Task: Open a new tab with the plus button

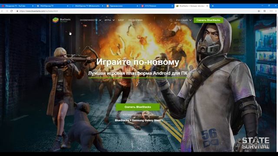Action: [212, 6]
